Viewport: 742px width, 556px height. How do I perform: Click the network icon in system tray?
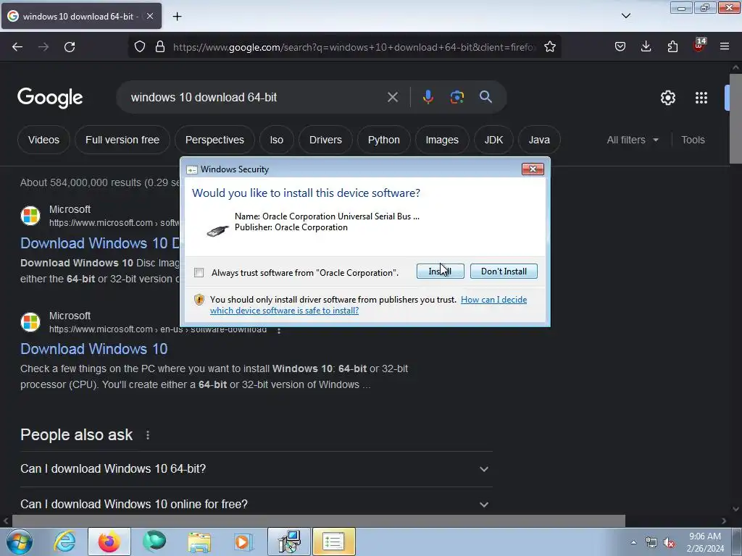(651, 543)
